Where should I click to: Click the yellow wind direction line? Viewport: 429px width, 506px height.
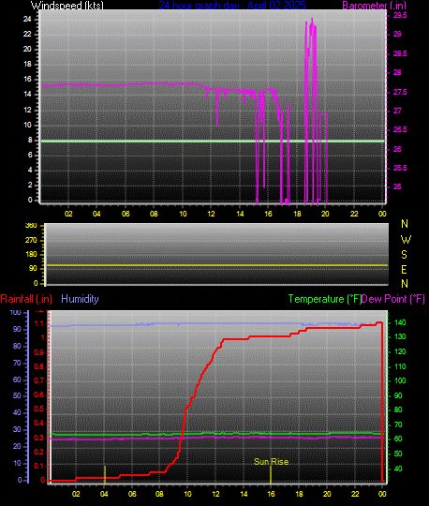tap(217, 265)
